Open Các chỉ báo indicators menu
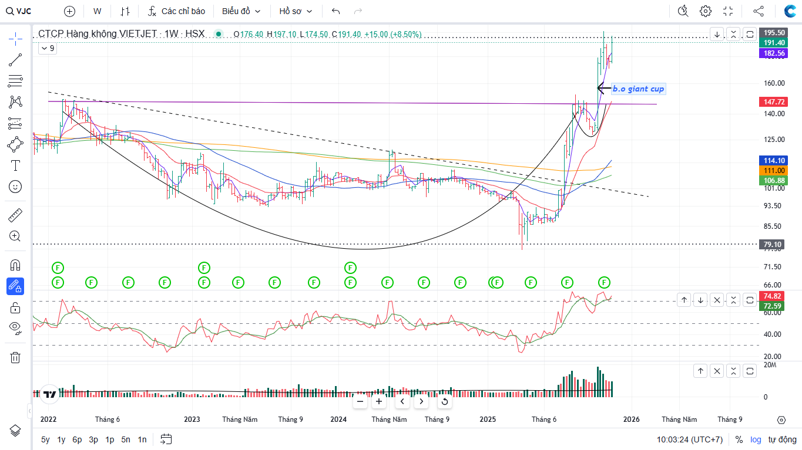The height and width of the screenshot is (450, 802). coord(177,11)
